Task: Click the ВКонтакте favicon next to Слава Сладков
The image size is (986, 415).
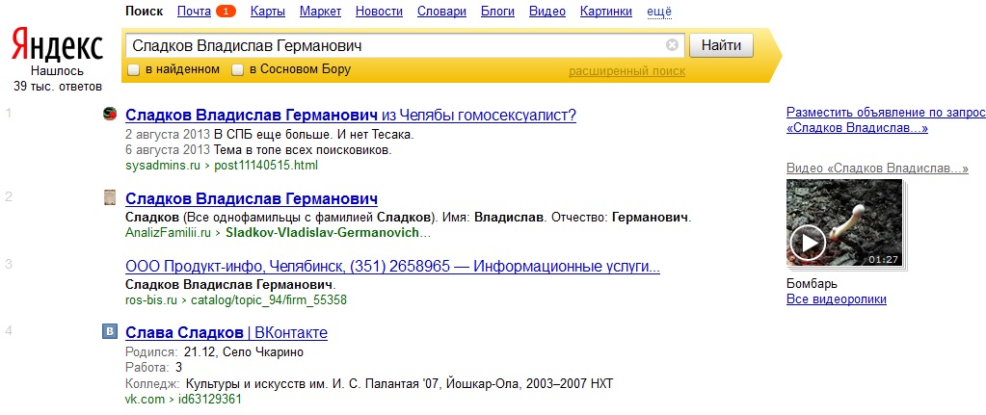Action: point(110,331)
